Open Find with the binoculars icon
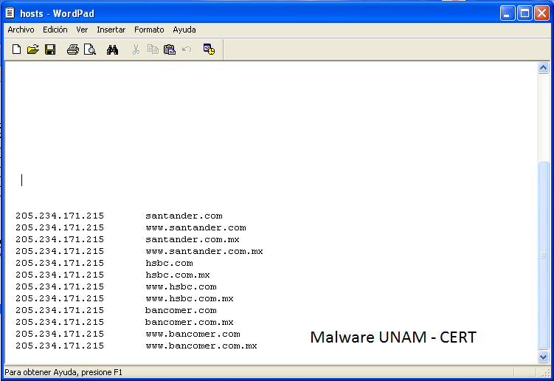Screen dimensions: 554x381 [112, 49]
